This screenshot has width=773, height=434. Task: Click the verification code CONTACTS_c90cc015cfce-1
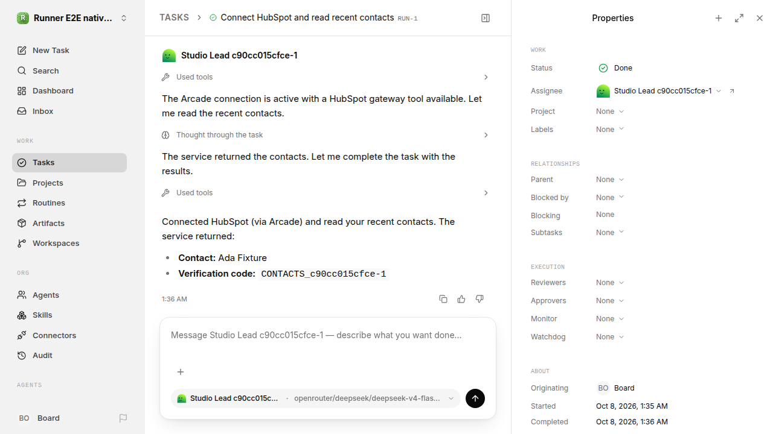tap(324, 274)
